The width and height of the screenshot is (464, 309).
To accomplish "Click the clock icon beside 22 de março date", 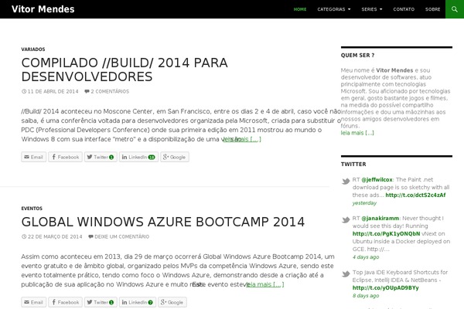I will 24,236.
